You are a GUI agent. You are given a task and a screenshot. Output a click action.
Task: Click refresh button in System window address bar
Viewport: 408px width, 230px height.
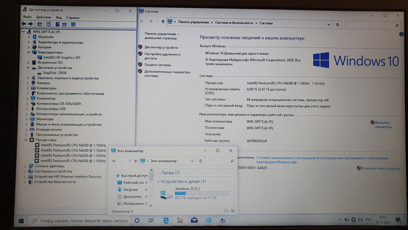point(337,25)
